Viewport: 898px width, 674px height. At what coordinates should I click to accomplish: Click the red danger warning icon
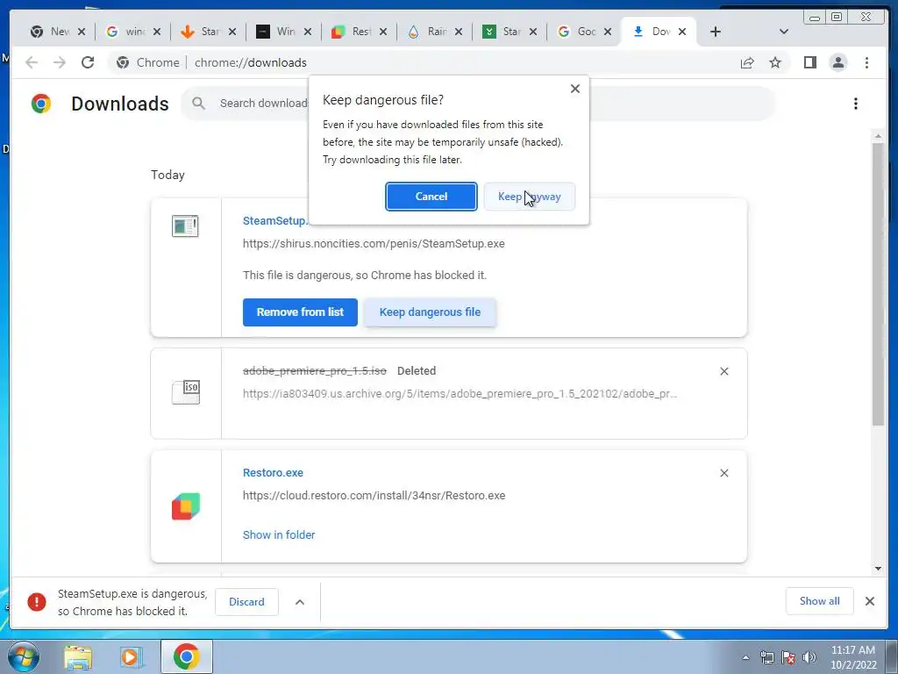coord(37,602)
